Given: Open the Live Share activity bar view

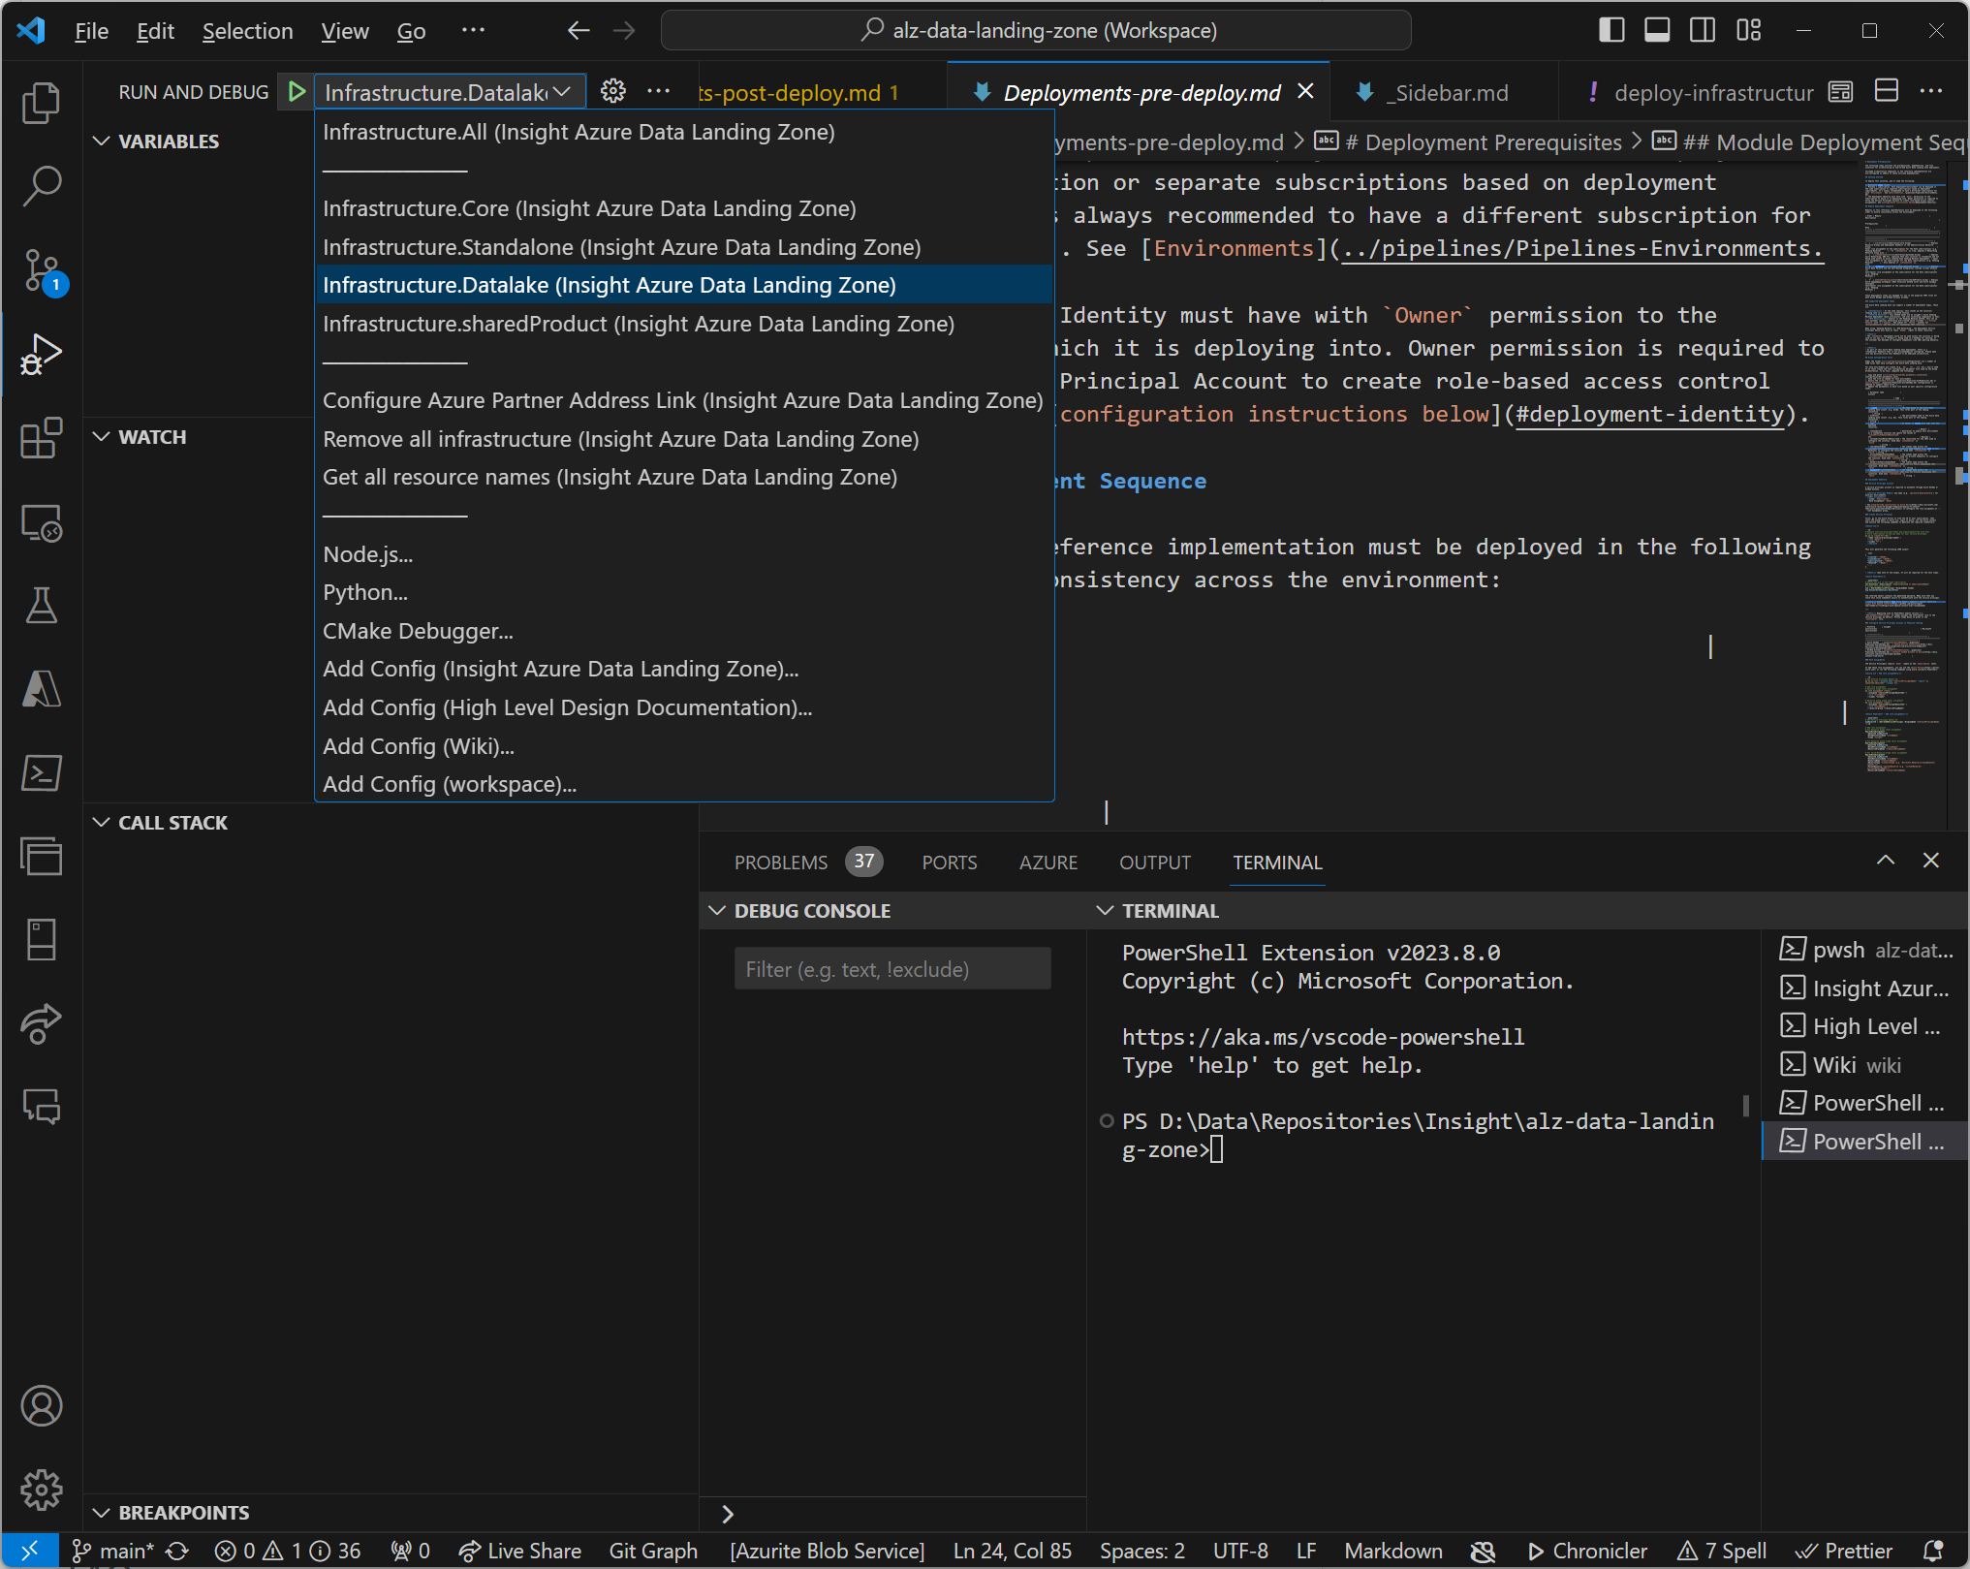Looking at the screenshot, I should (41, 1023).
